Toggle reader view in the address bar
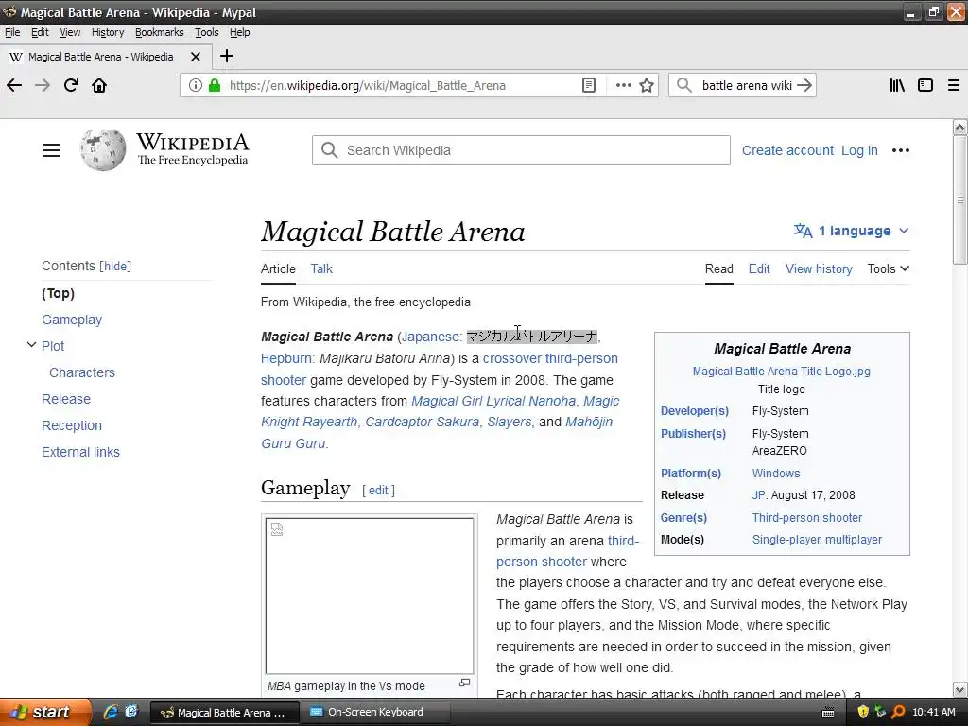Viewport: 968px width, 726px height. 589,85
